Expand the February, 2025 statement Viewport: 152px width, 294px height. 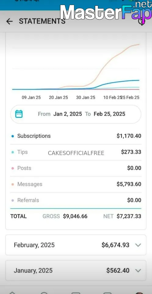point(76,245)
